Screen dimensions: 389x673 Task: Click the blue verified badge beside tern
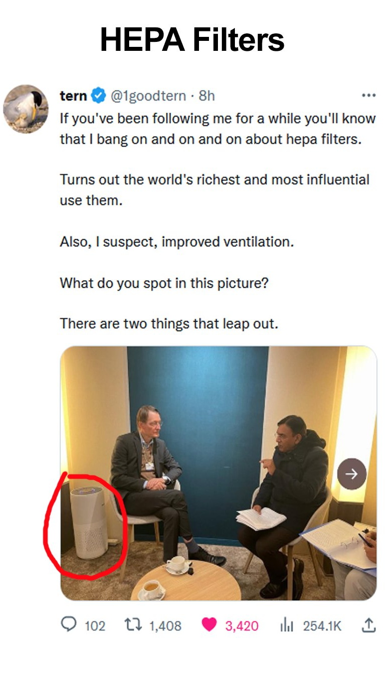pyautogui.click(x=99, y=95)
